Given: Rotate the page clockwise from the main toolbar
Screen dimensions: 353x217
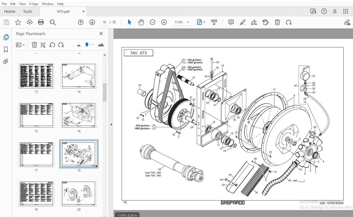Looking at the screenshot, I should pos(289,23).
